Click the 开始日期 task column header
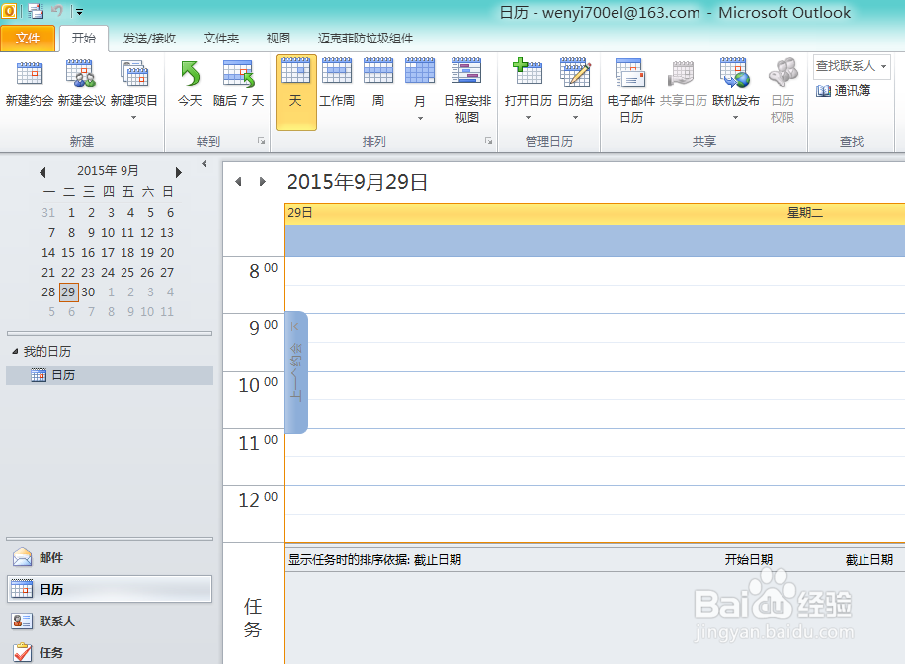The image size is (905, 664). pyautogui.click(x=749, y=559)
